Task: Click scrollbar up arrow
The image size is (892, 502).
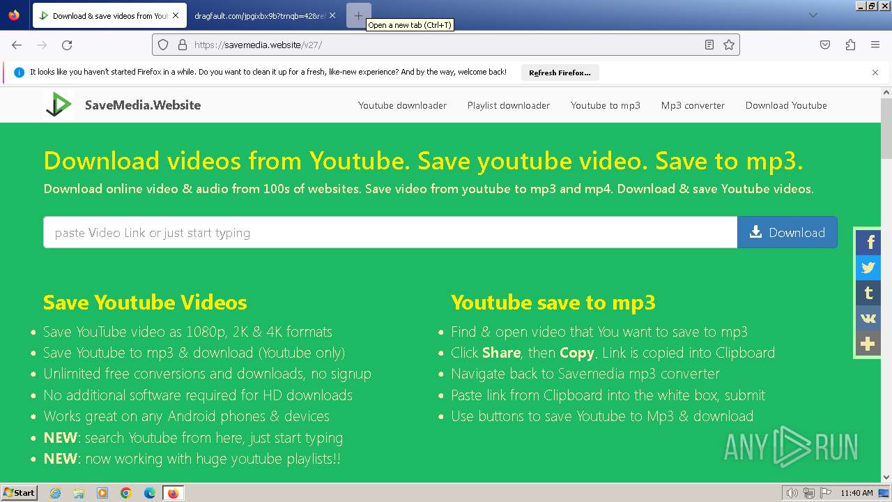Action: pos(886,92)
